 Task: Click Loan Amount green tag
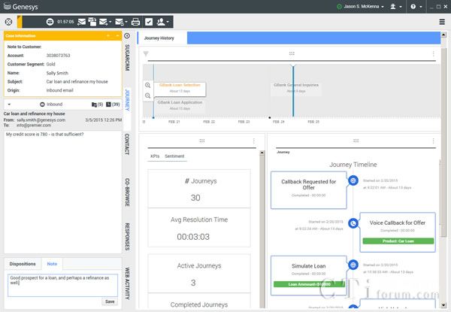click(x=309, y=284)
